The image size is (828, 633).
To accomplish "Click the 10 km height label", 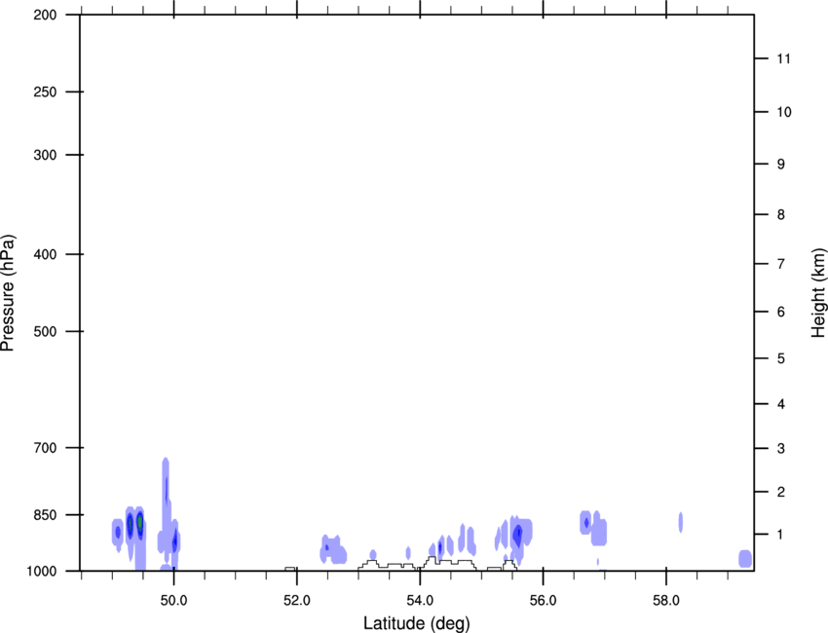I will [784, 112].
